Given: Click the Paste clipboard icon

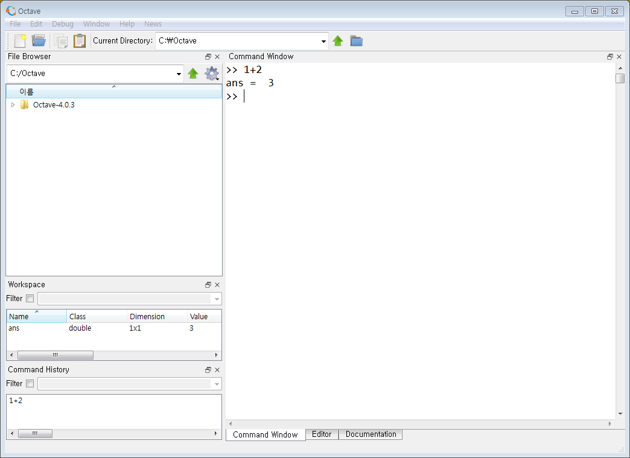Looking at the screenshot, I should pos(80,40).
